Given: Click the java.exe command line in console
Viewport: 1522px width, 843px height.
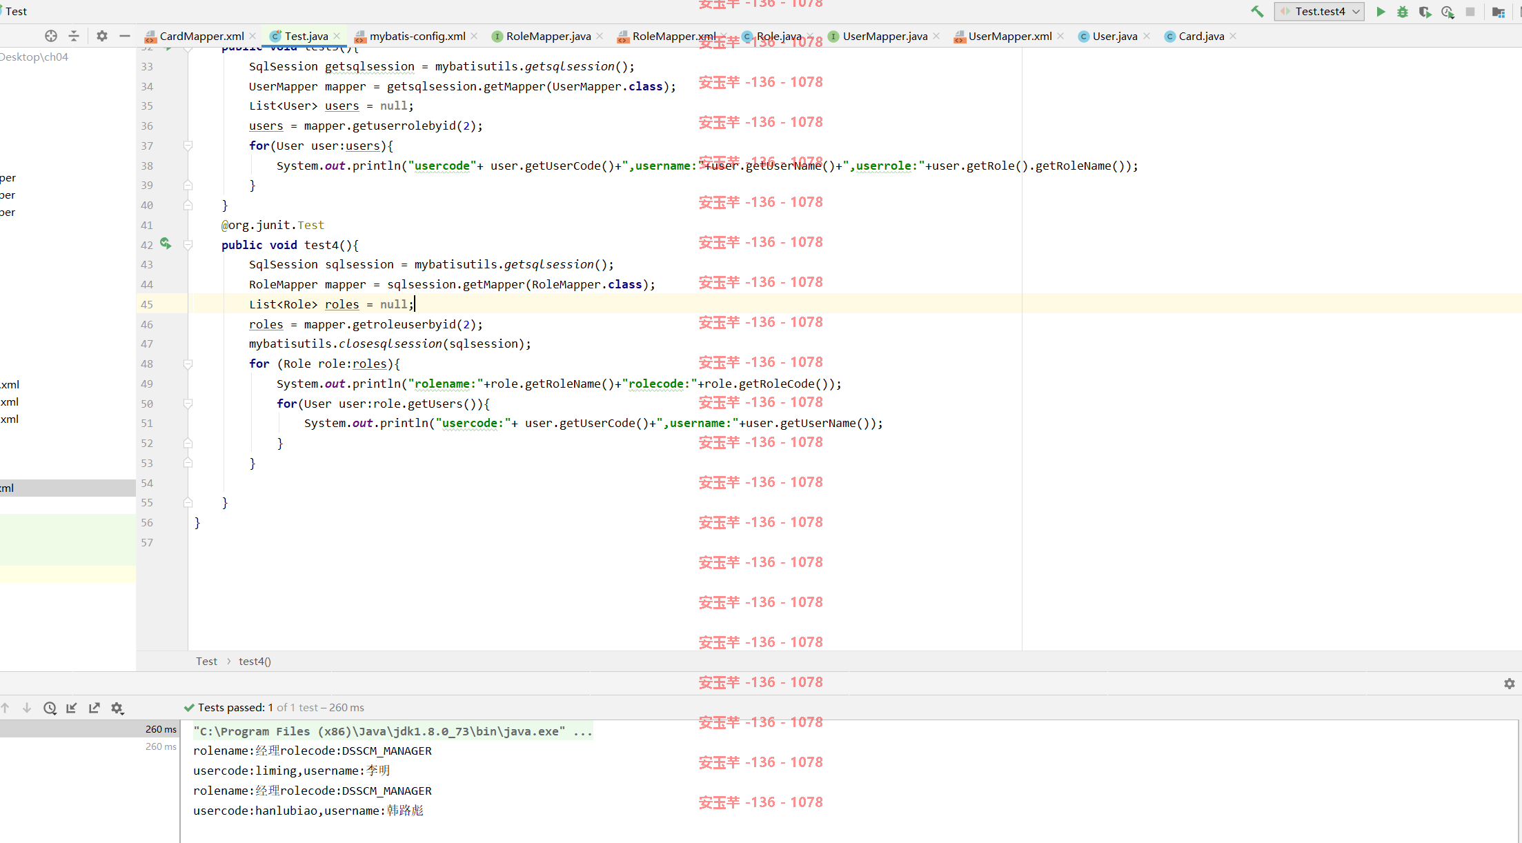Looking at the screenshot, I should coord(393,731).
